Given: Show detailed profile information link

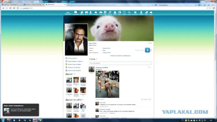Looking at the screenshot, I should [120, 56].
